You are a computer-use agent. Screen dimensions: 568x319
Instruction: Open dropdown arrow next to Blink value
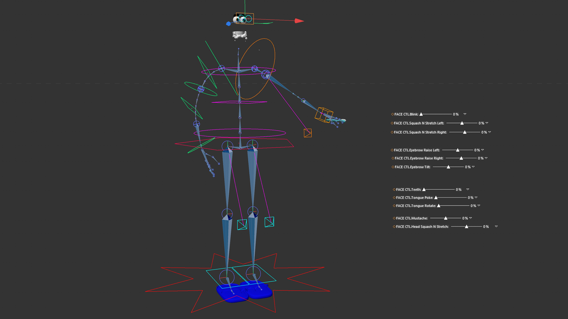pyautogui.click(x=465, y=114)
